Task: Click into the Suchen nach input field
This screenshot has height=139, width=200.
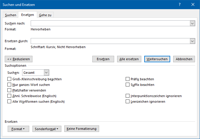Action: [x=110, y=23]
